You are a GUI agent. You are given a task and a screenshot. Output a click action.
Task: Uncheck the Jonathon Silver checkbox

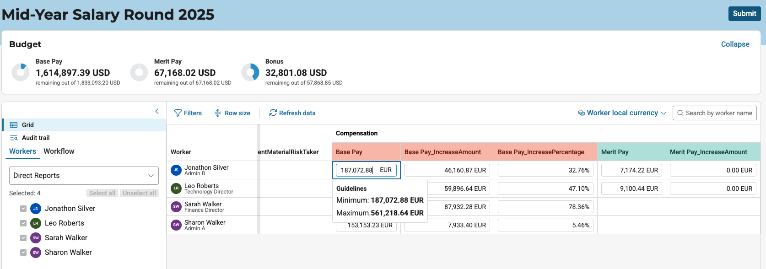(x=23, y=209)
